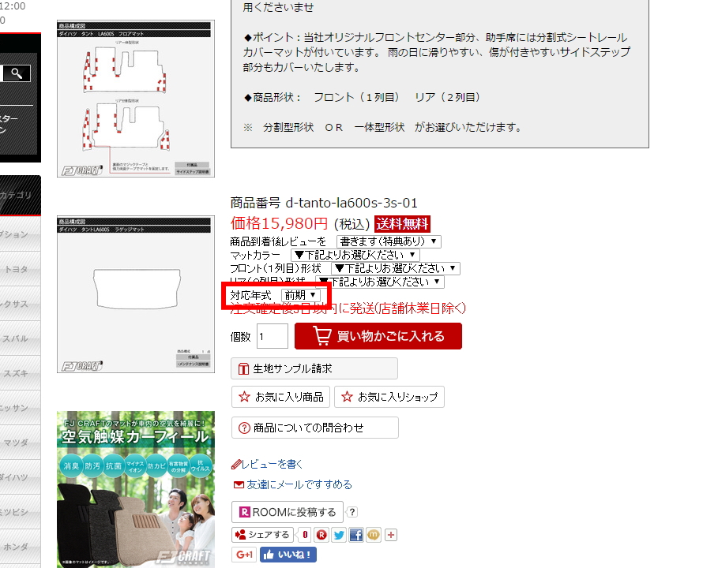This screenshot has height=568, width=703.
Task: Add to お気に入り商品
Action: pyautogui.click(x=280, y=397)
